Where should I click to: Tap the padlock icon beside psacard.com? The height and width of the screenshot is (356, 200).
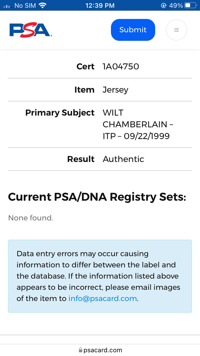[81, 350]
